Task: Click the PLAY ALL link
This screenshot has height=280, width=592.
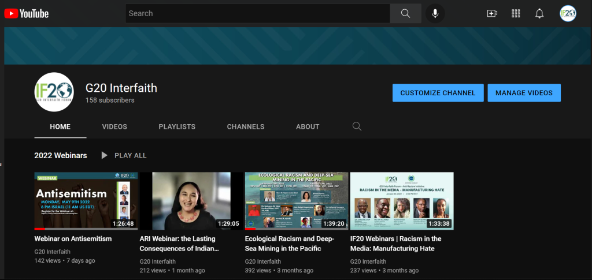Action: (x=131, y=155)
